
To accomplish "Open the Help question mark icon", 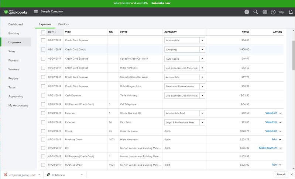I will (x=273, y=12).
